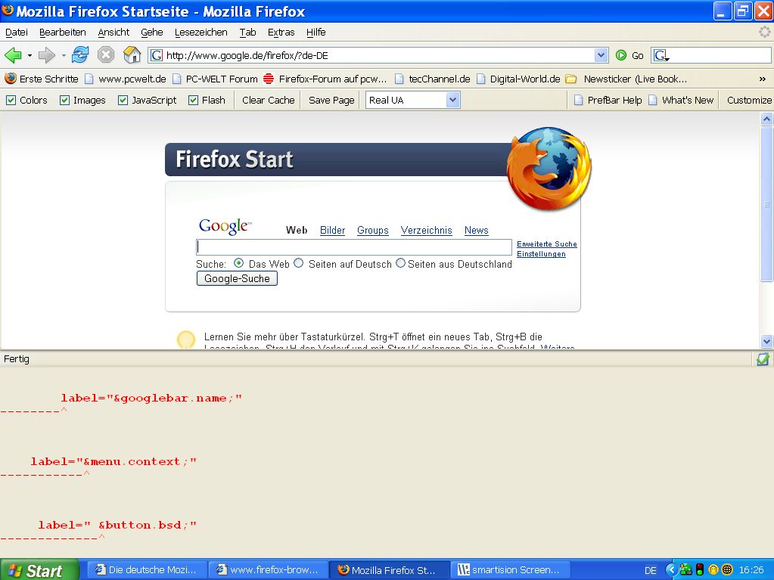Image resolution: width=774 pixels, height=580 pixels.
Task: Open the Bilder search link
Action: (x=332, y=231)
